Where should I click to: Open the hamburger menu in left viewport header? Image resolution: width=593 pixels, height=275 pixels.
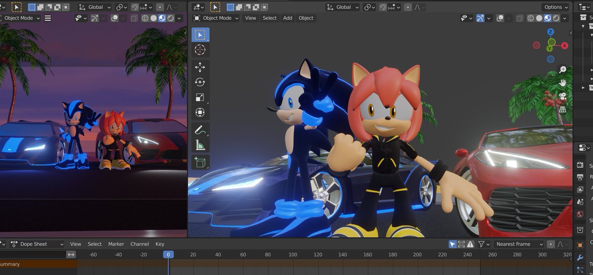48,18
